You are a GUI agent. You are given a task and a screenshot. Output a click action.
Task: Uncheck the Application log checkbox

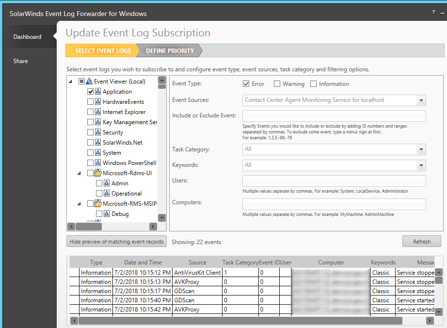[90, 92]
